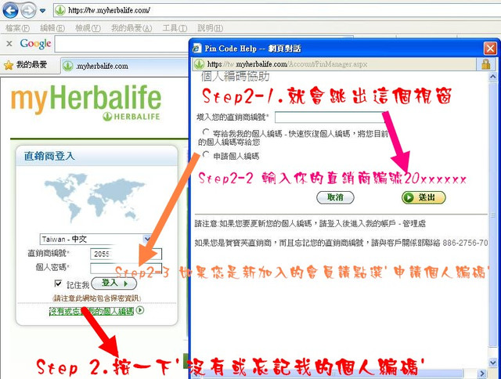Go back with the browser Back button
The image size is (501, 379).
10,10
